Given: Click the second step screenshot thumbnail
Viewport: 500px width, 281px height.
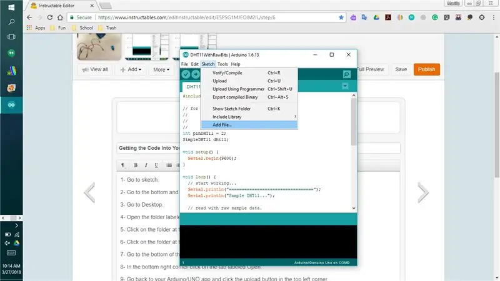Looking at the screenshot, I should (147, 47).
